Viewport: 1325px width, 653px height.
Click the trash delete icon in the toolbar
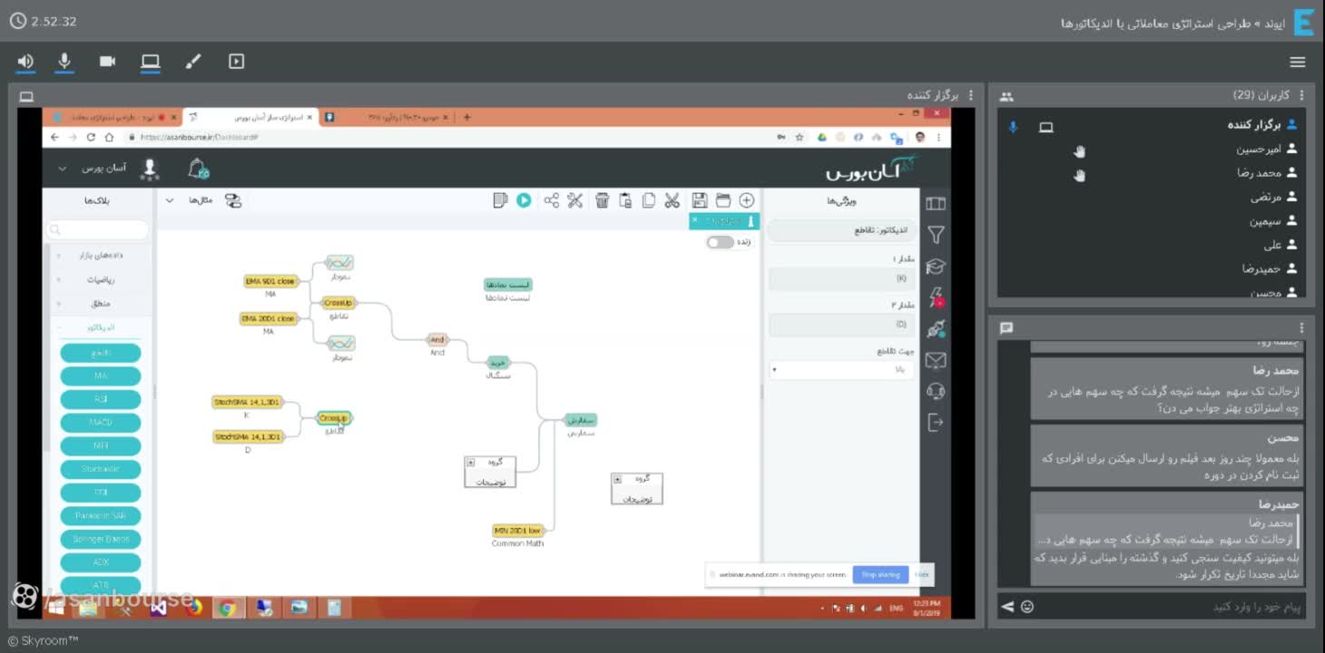[602, 200]
